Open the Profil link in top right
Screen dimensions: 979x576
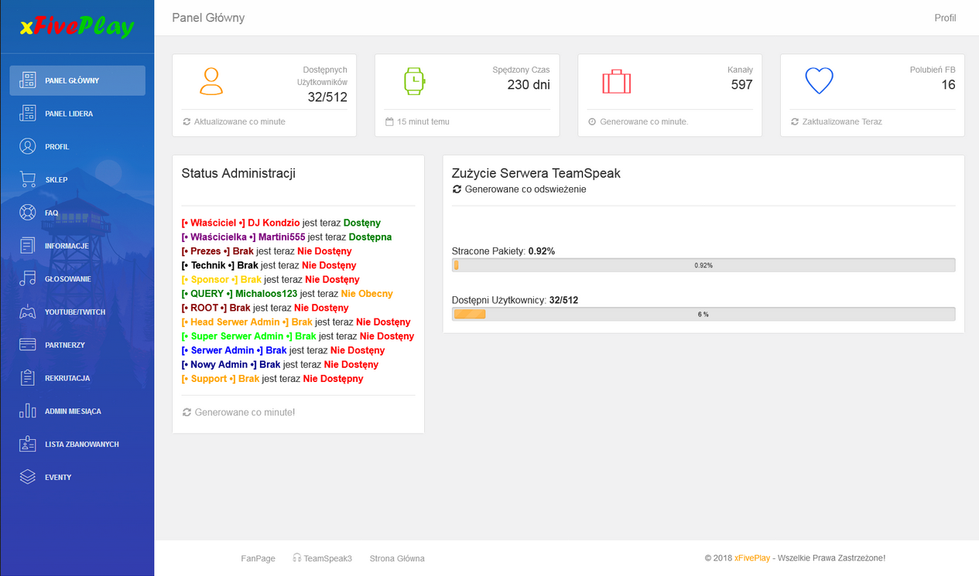[945, 18]
